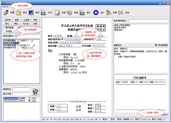
Task: Open the 文件(F) menu
Action: [x=6, y=7]
